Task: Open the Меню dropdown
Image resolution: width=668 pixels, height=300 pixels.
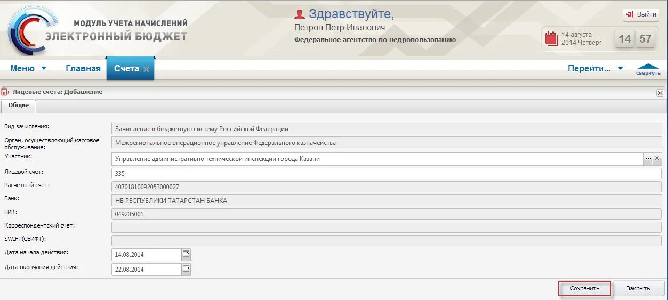Action: pyautogui.click(x=28, y=68)
